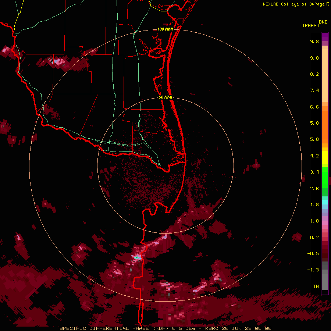Image resolution: width=331 pixels, height=331 pixels.
Task: Click the -1.3 value on the color scale
Action: [x=313, y=270]
